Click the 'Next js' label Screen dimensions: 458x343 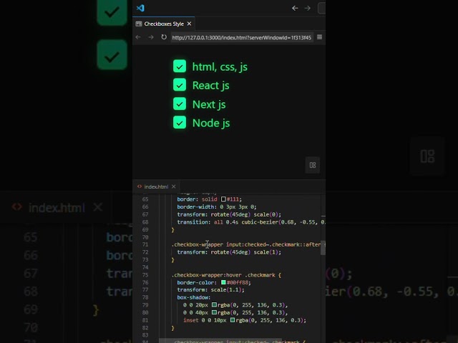coord(209,104)
